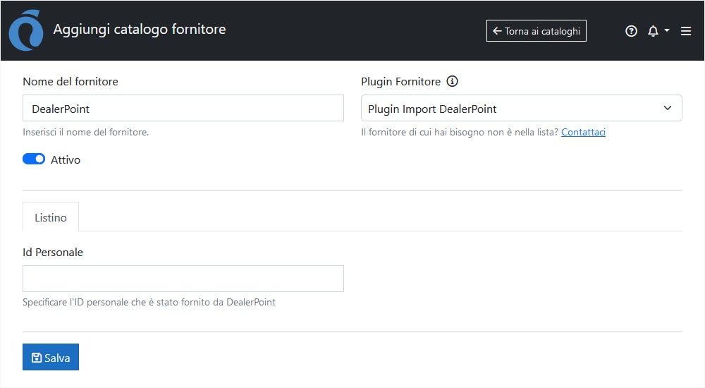Open the Plugin Fornitore dropdown
705x388 pixels.
click(x=521, y=108)
